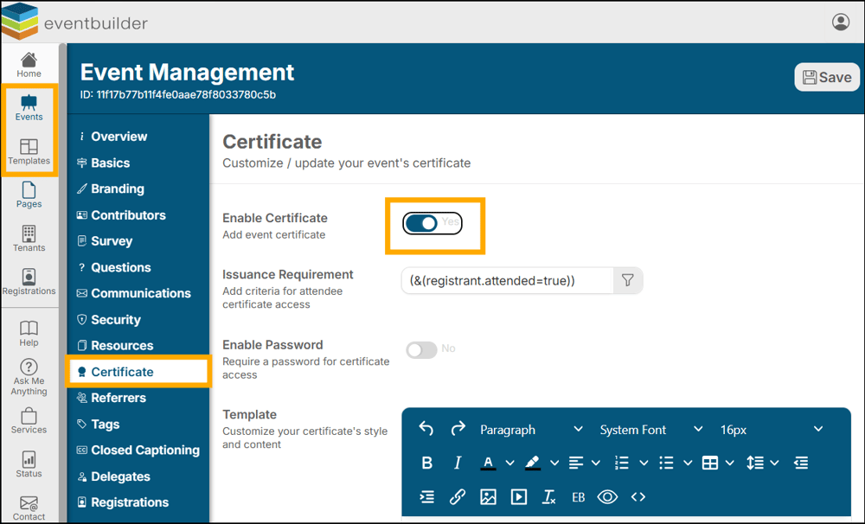Click the EB toolbar button
Viewport: 865px width, 524px height.
578,497
